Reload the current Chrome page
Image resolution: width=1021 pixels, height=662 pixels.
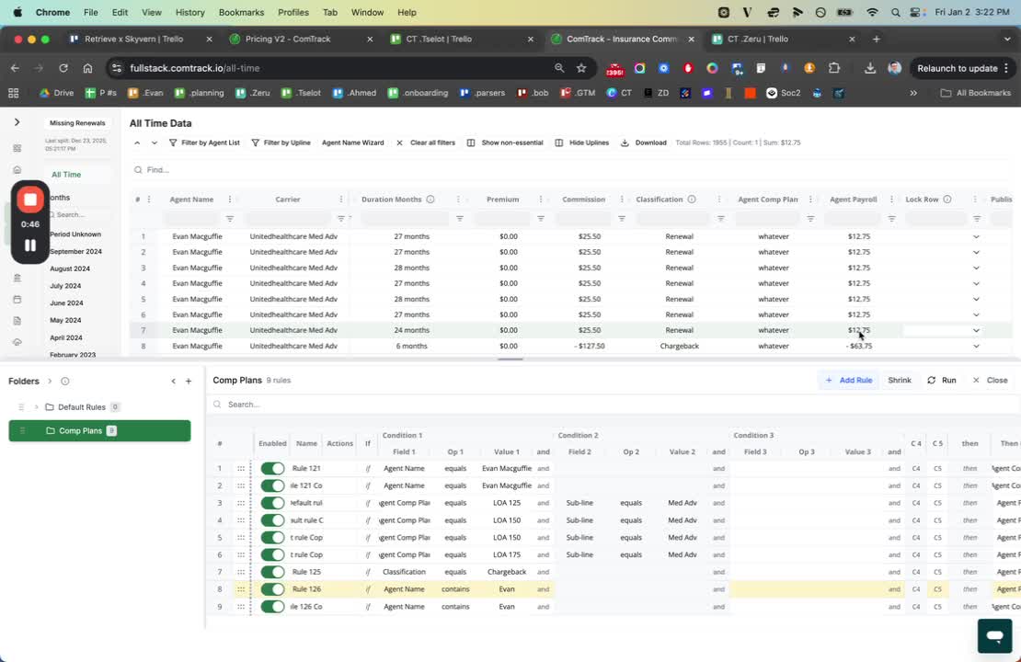click(63, 68)
